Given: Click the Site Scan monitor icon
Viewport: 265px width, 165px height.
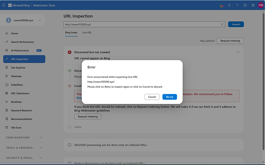Looking at the screenshot, I should coord(7,127).
